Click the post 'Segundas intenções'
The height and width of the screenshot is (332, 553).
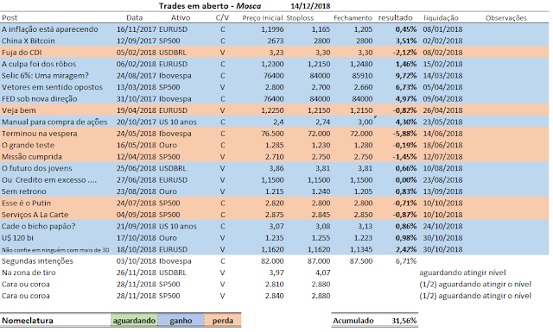(37, 261)
